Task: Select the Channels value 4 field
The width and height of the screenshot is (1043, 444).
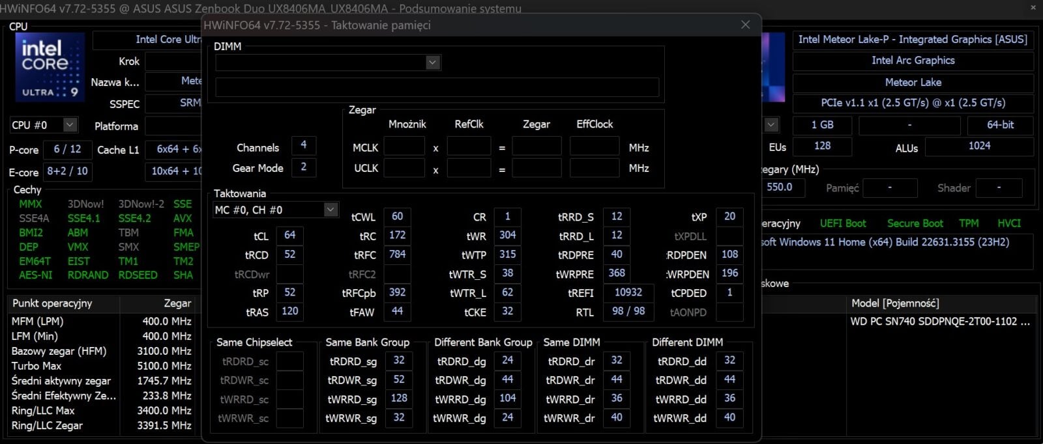Action: pyautogui.click(x=303, y=145)
